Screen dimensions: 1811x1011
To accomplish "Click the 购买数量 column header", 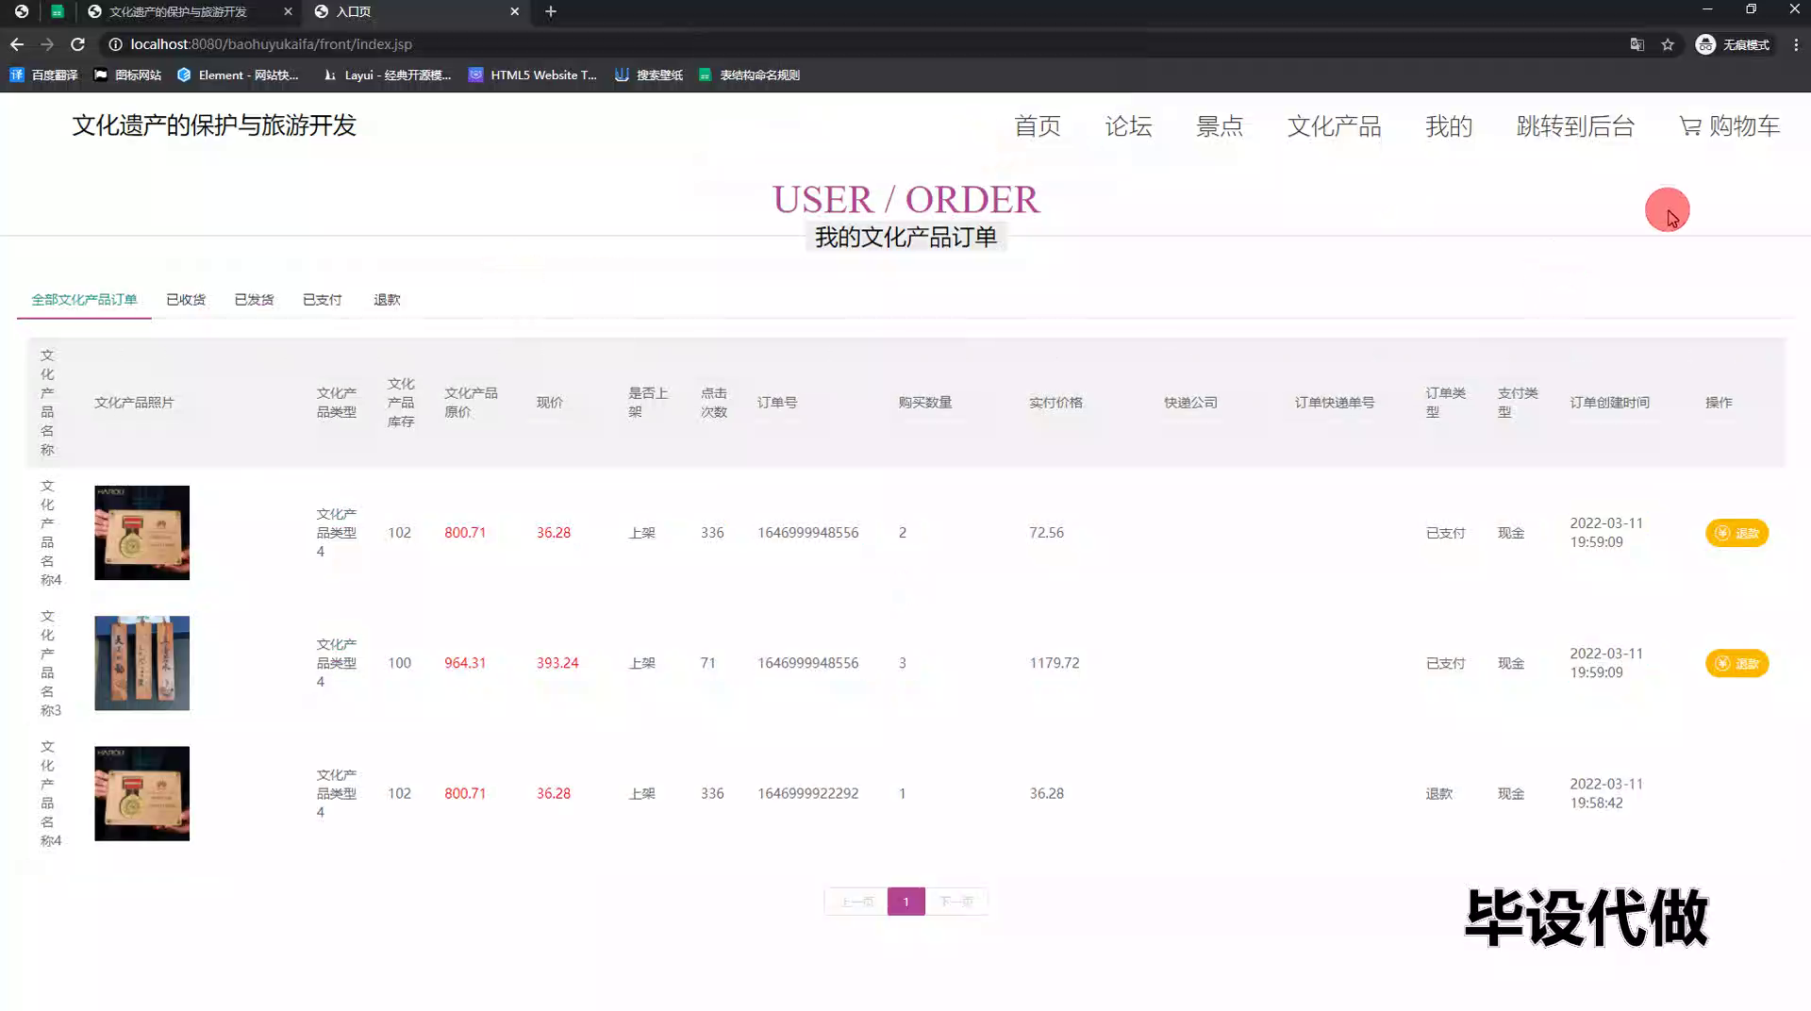I will (x=924, y=403).
